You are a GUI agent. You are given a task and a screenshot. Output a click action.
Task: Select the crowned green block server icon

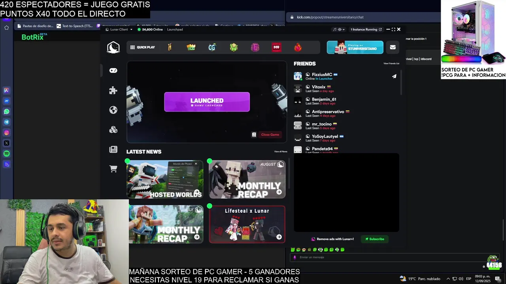coord(191,47)
